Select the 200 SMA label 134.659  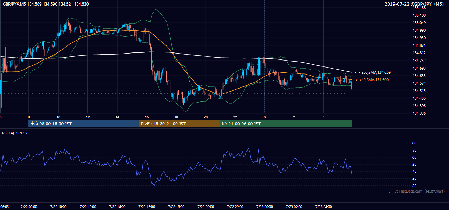(373, 72)
